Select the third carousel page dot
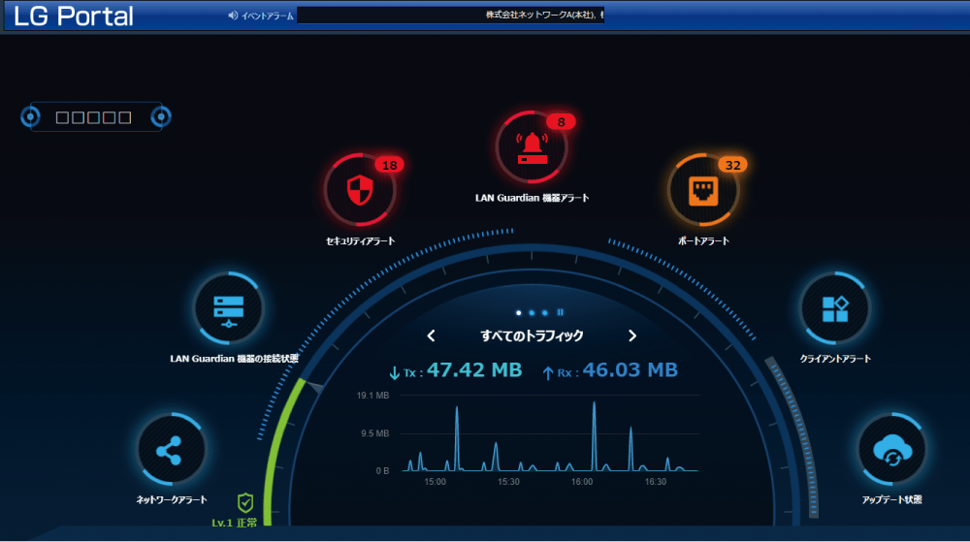Screen dimensions: 970x542 [x=545, y=313]
